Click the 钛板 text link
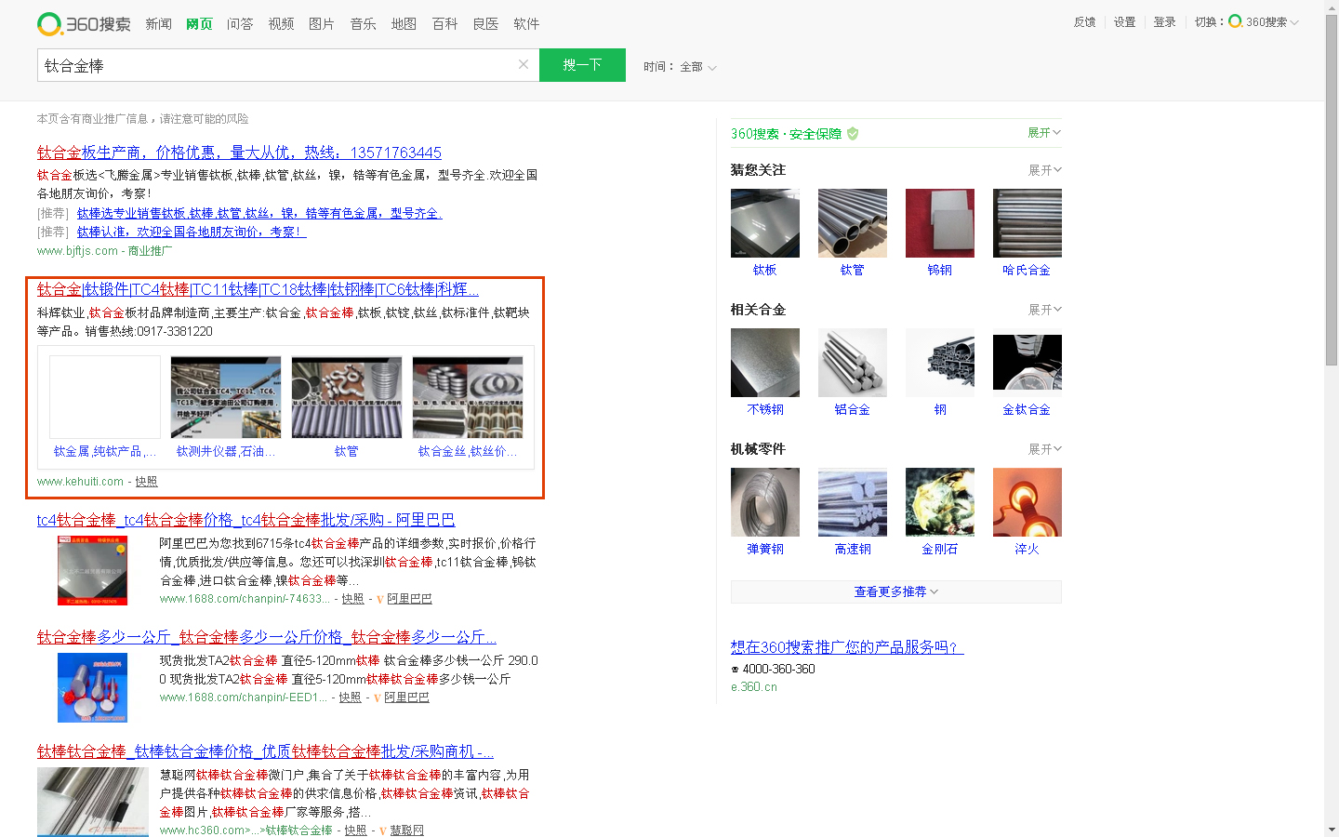The image size is (1339, 837). 765,270
